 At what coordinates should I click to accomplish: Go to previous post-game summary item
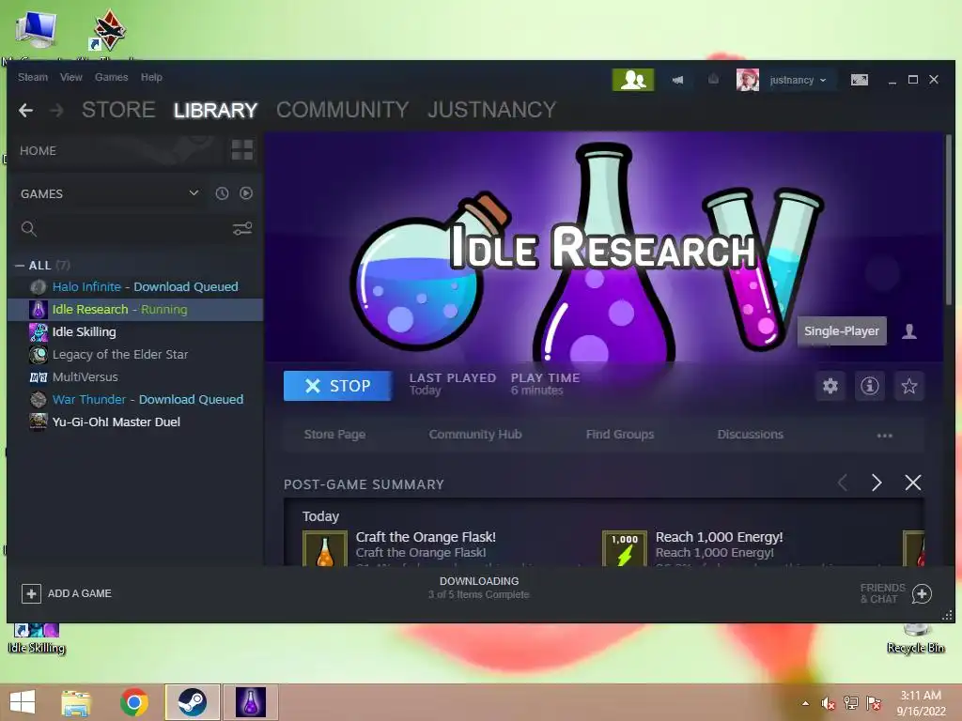(843, 483)
